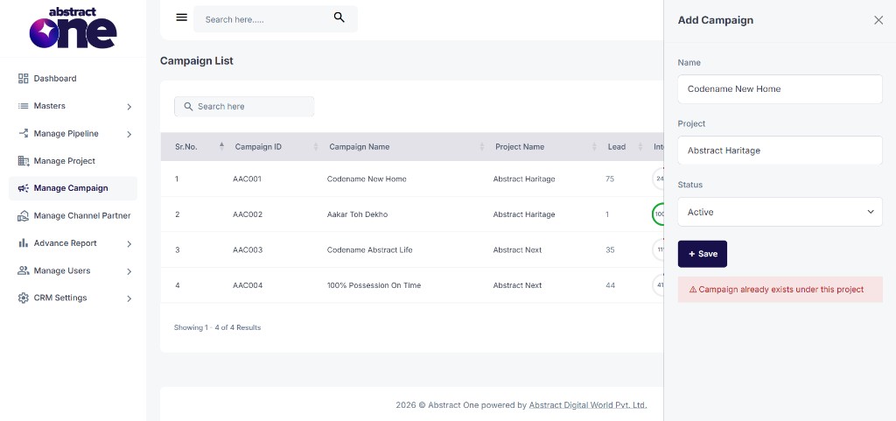Click the progress circle for AAC003 row
Viewport: 896px width, 421px height.
tap(658, 249)
